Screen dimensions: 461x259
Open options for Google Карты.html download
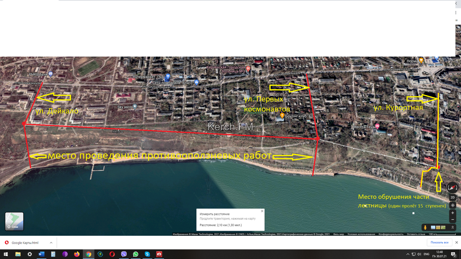(x=51, y=243)
